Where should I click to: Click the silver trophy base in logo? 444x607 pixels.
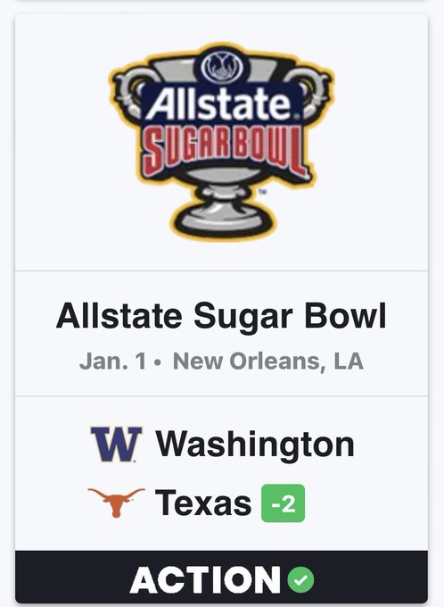pos(224,213)
